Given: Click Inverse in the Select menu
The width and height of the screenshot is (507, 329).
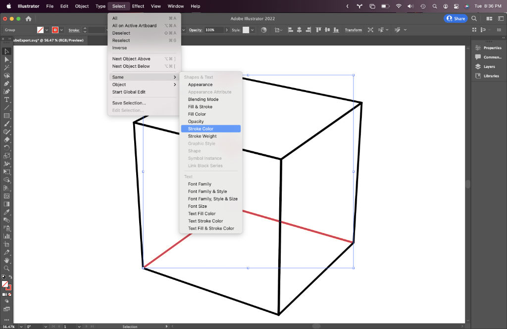Looking at the screenshot, I should 119,48.
